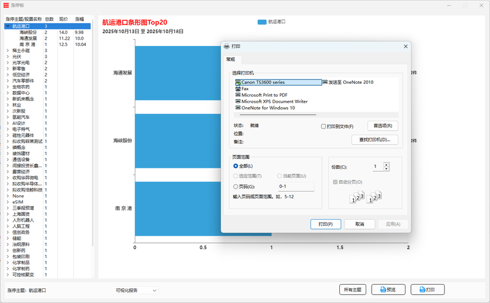Expand the 汽车零部件 tree node

coord(8,81)
